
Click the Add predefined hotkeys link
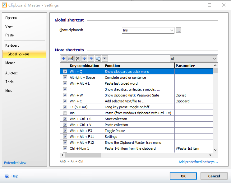coord(198,162)
